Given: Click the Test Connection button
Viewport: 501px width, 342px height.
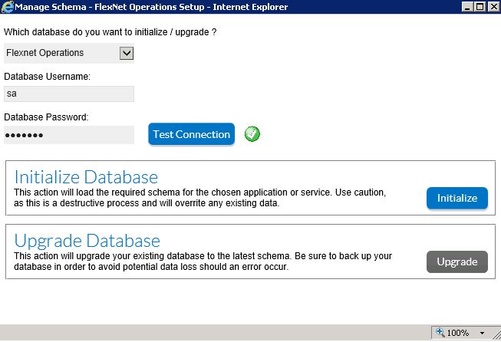Looking at the screenshot, I should (191, 134).
